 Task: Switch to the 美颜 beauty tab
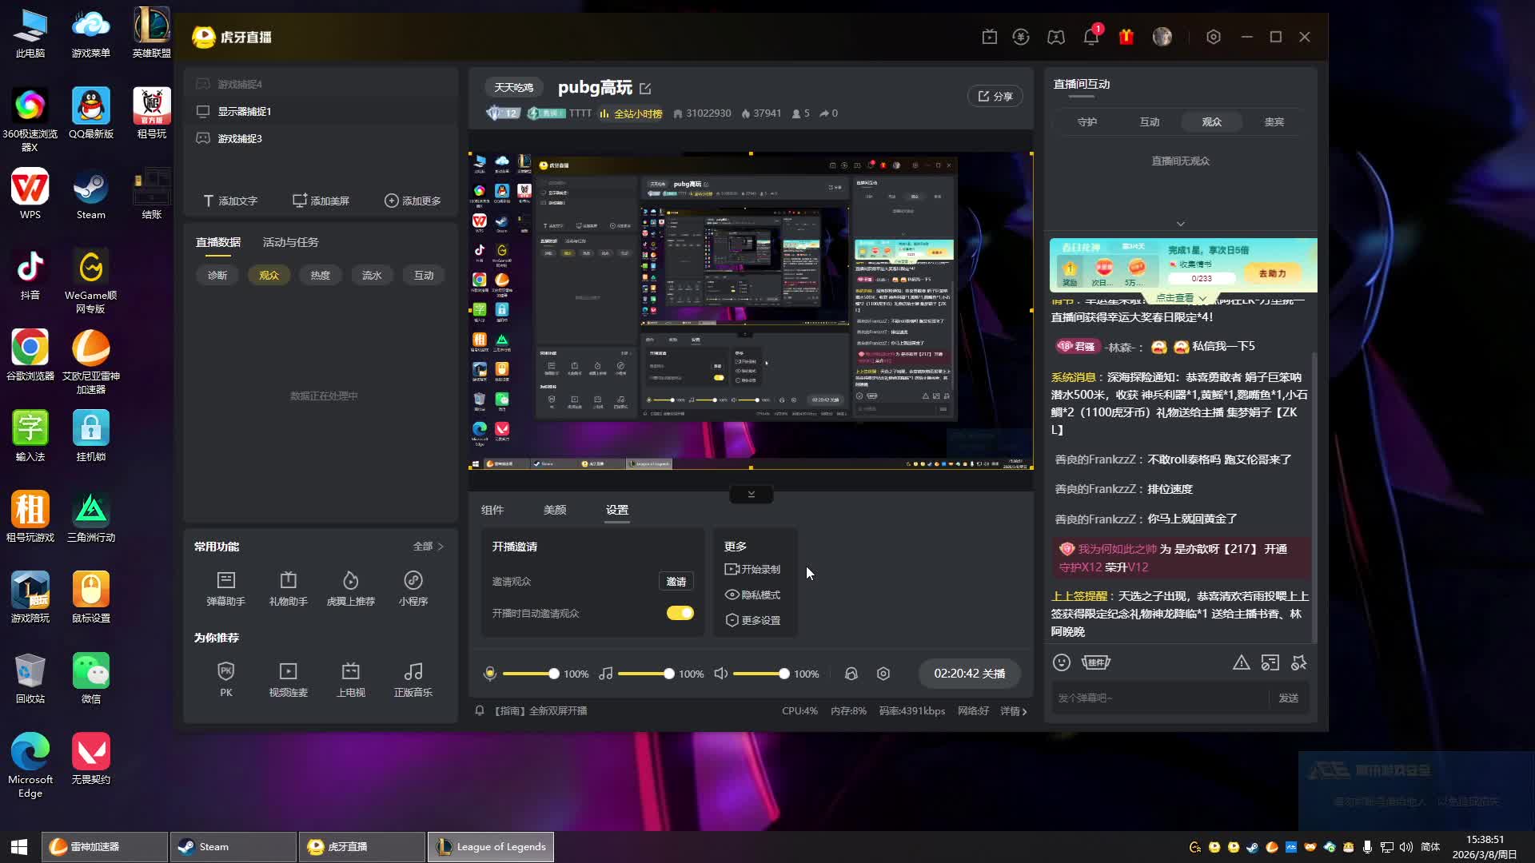554,510
